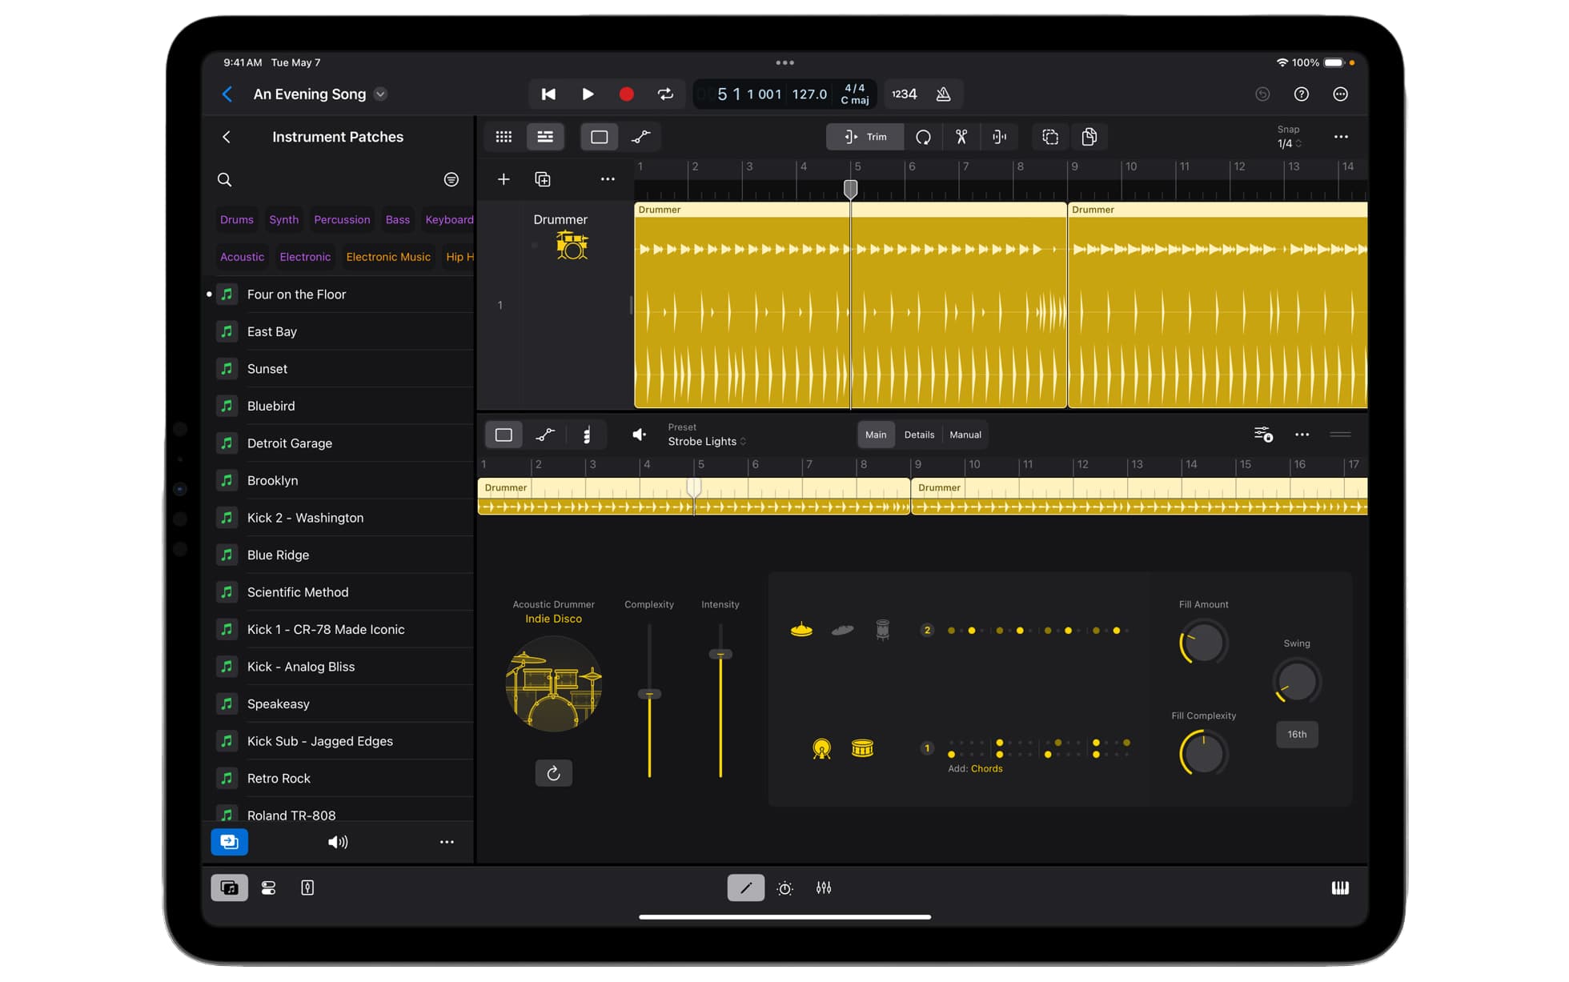This screenshot has width=1569, height=982.
Task: Go back from Instrument Patches
Action: point(227,137)
